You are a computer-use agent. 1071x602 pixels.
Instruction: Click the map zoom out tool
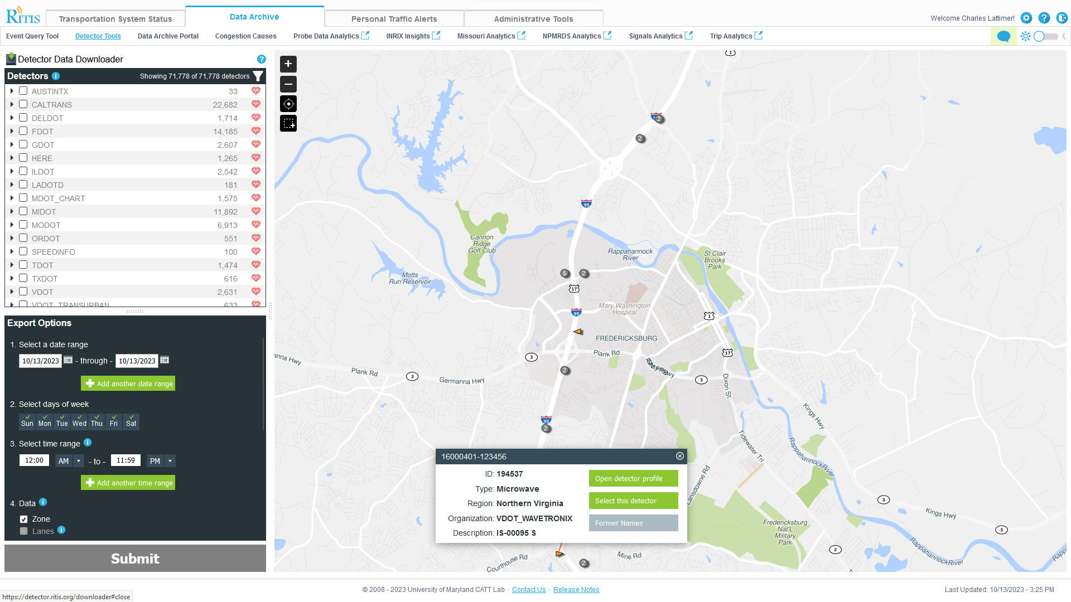pos(288,84)
